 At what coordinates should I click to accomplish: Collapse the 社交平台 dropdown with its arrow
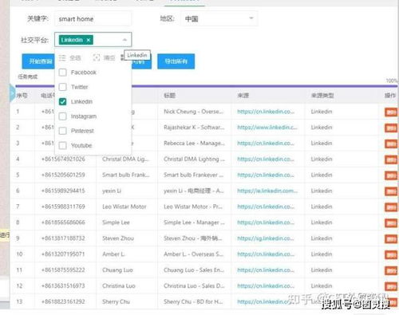coord(124,40)
